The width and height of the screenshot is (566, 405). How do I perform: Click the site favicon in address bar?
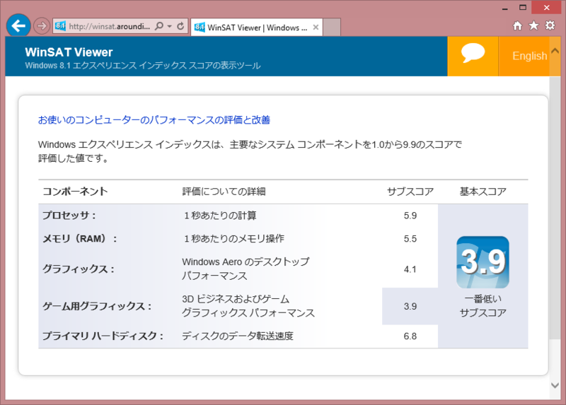click(60, 26)
